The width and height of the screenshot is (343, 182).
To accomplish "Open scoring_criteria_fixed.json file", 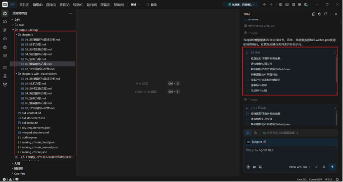I will [38, 142].
